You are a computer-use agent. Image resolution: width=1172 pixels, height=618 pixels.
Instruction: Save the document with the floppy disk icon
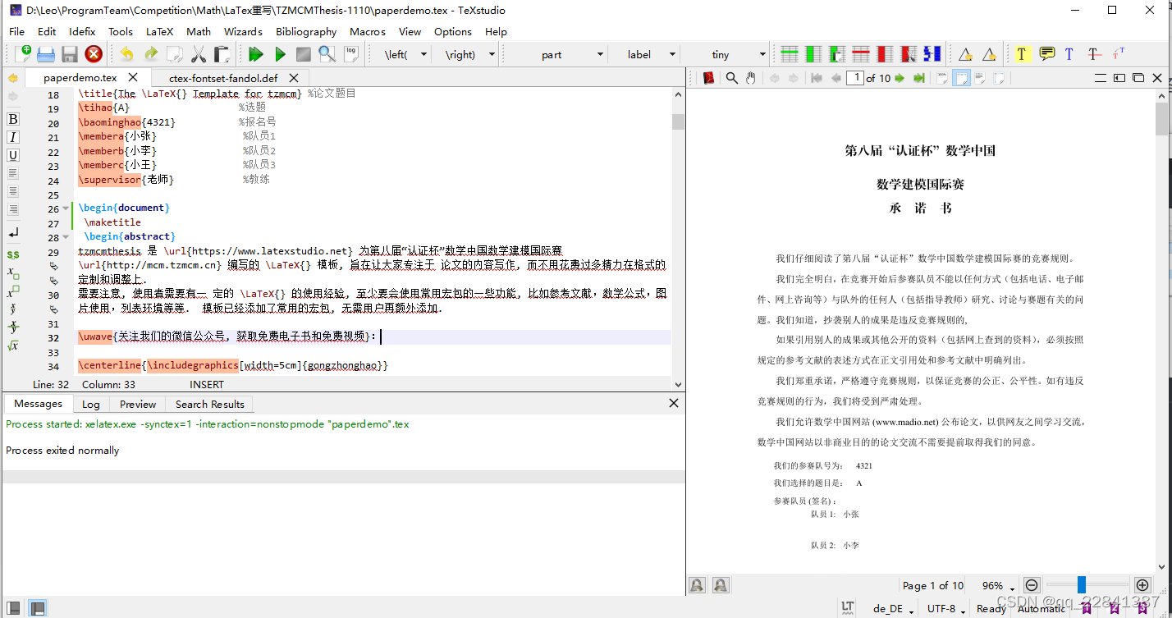pos(70,54)
